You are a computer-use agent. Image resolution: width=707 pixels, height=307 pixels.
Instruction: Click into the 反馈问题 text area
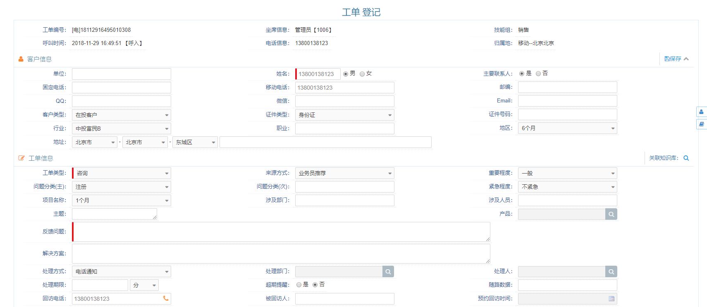coord(281,232)
